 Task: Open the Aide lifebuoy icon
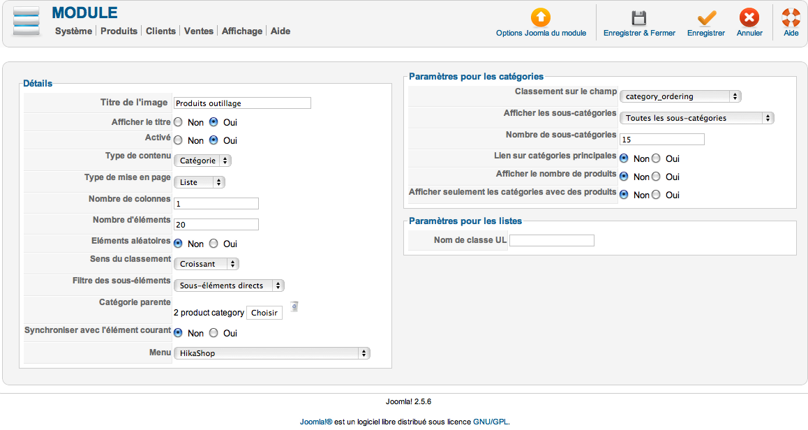click(x=791, y=17)
